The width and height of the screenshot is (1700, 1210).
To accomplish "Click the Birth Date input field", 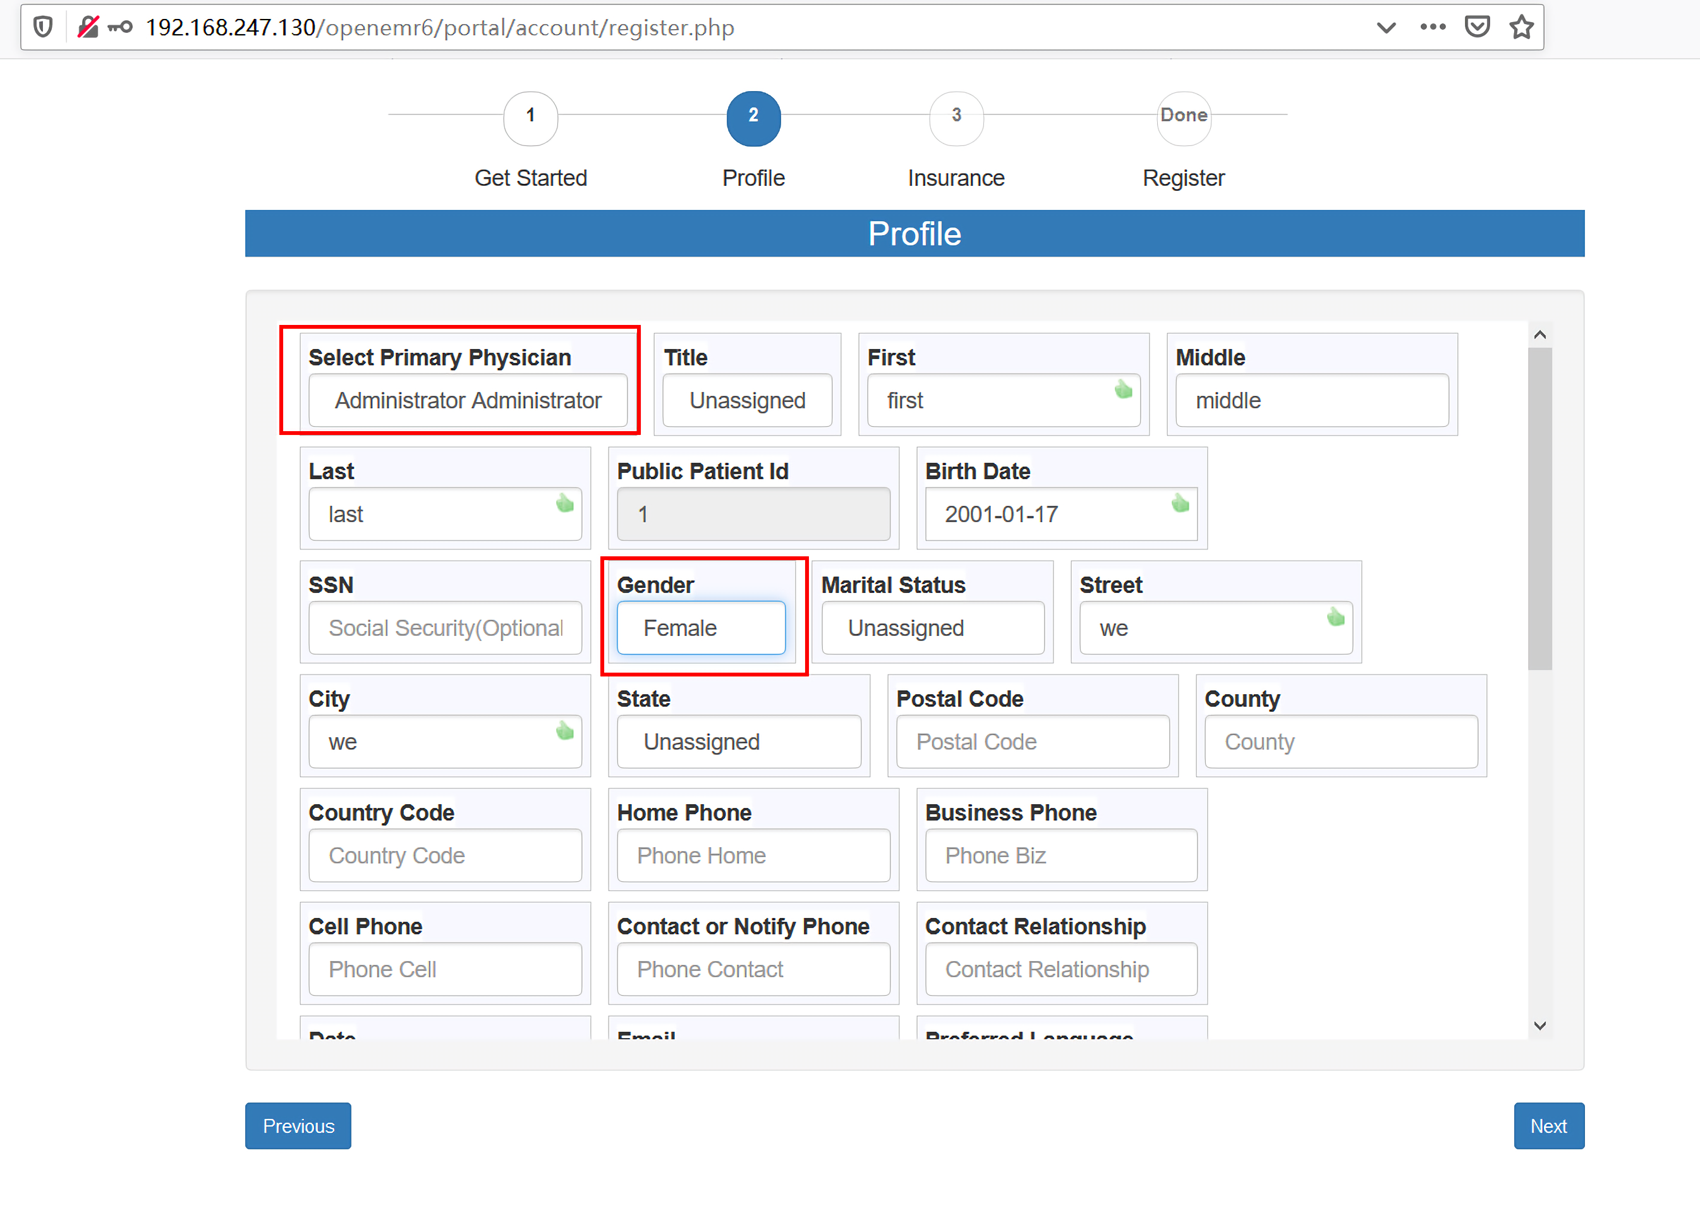I will click(1061, 514).
